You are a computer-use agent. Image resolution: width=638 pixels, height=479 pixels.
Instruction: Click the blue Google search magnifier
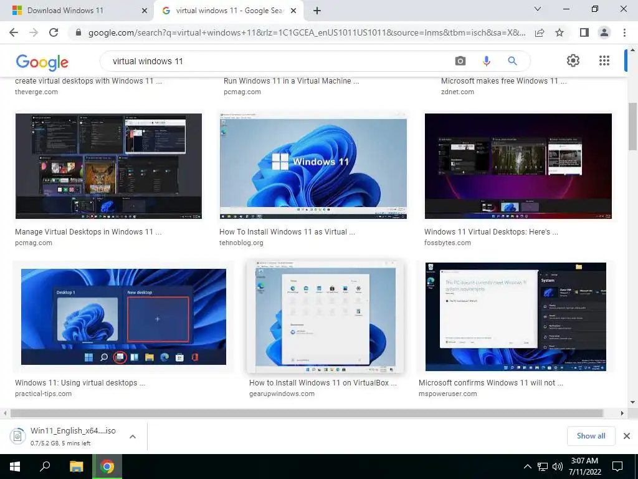pyautogui.click(x=512, y=61)
